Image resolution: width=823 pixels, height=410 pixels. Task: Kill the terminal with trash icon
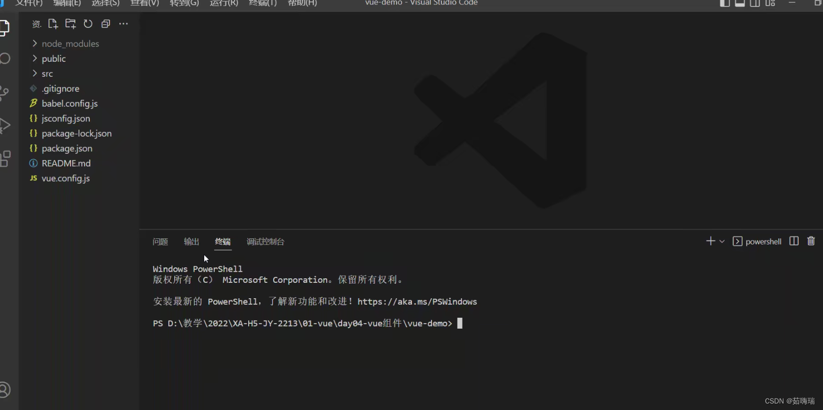[x=811, y=241]
